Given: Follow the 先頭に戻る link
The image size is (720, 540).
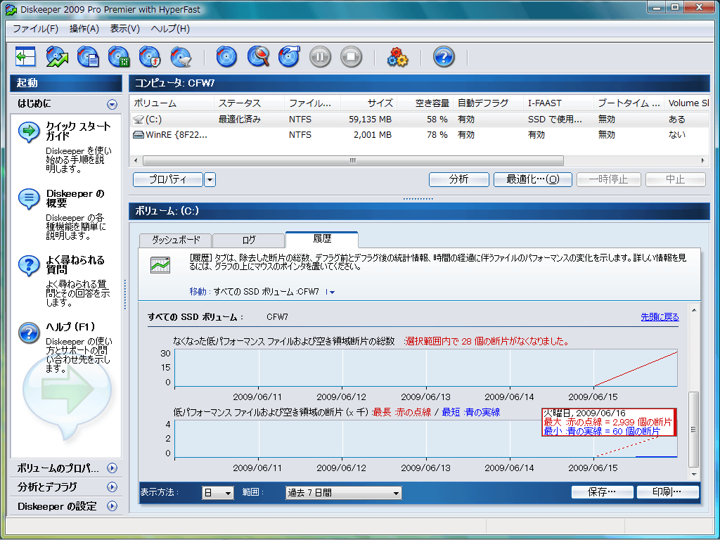Looking at the screenshot, I should click(x=660, y=317).
